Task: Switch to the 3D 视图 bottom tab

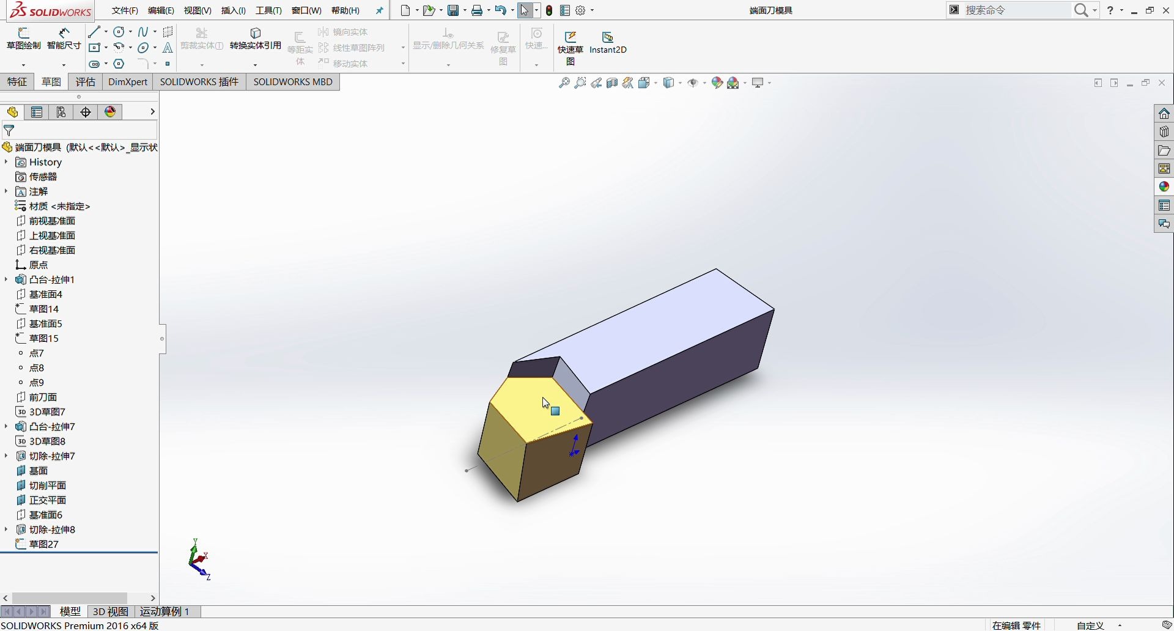Action: tap(110, 611)
